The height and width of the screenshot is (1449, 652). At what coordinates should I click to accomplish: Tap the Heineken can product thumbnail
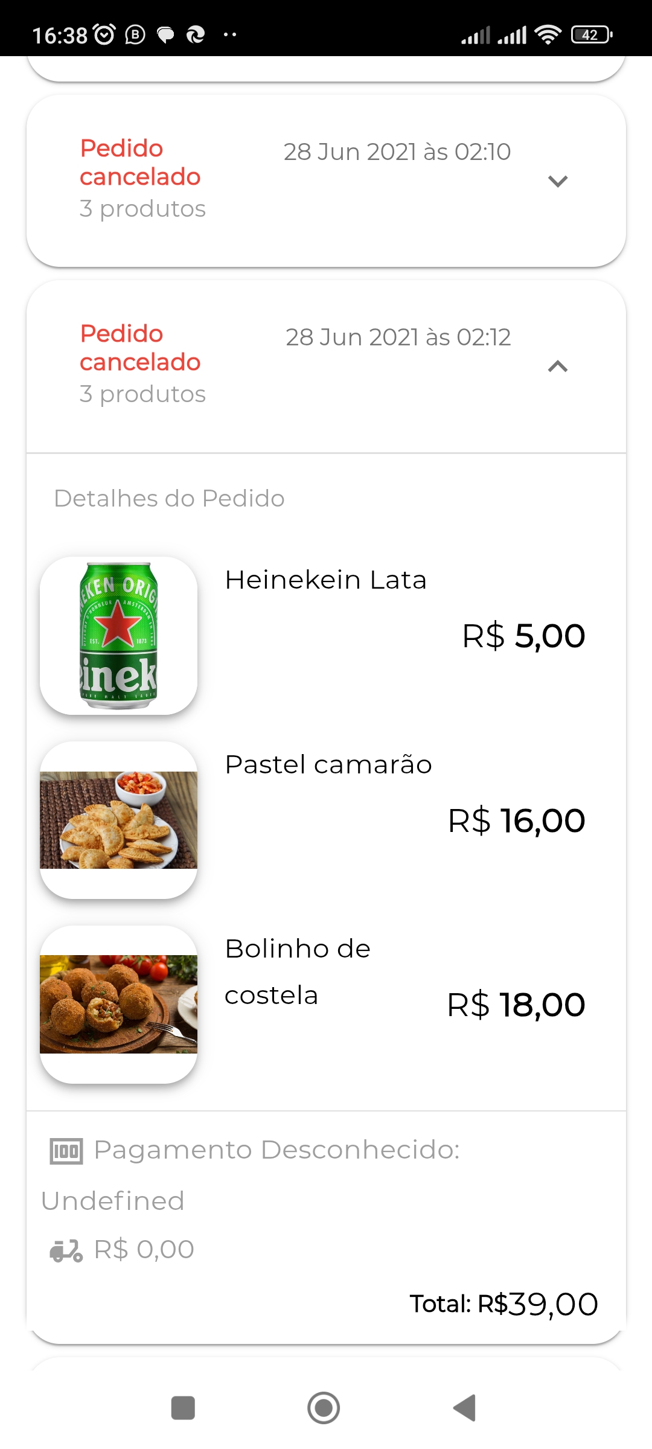coord(118,635)
